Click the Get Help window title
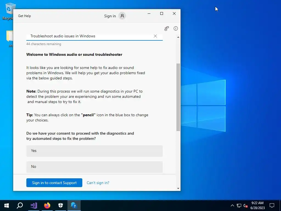The width and height of the screenshot is (281, 211). pos(24,16)
